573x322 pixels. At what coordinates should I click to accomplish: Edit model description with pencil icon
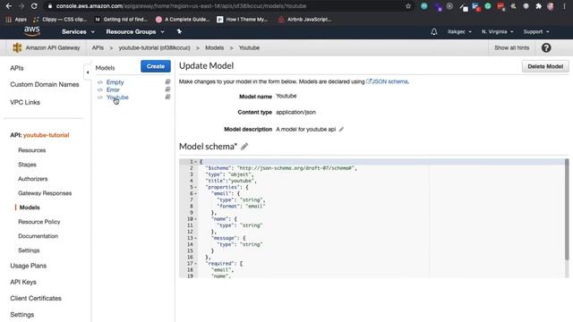[x=341, y=129]
